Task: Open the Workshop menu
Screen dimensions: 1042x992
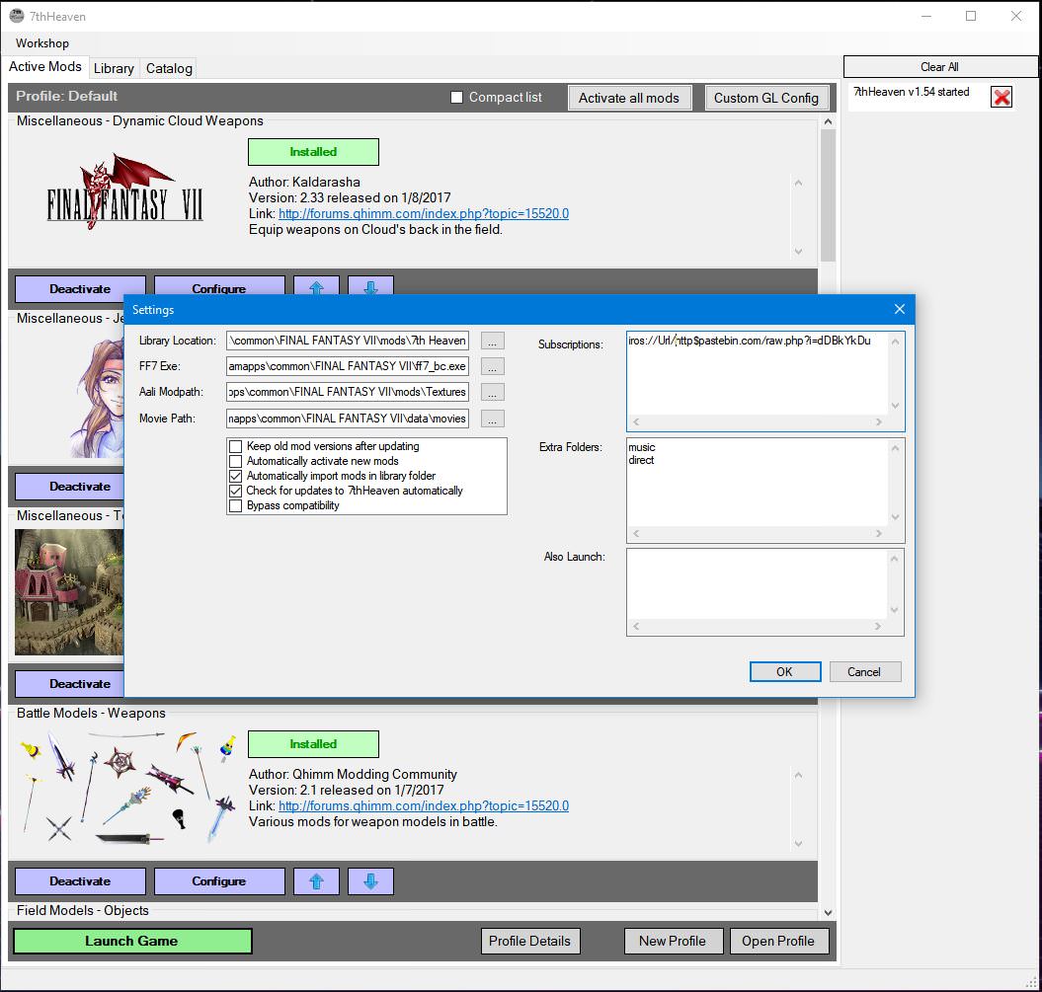Action: click(x=41, y=43)
